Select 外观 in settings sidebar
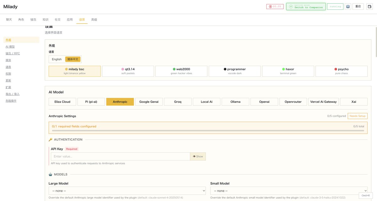 21,40
